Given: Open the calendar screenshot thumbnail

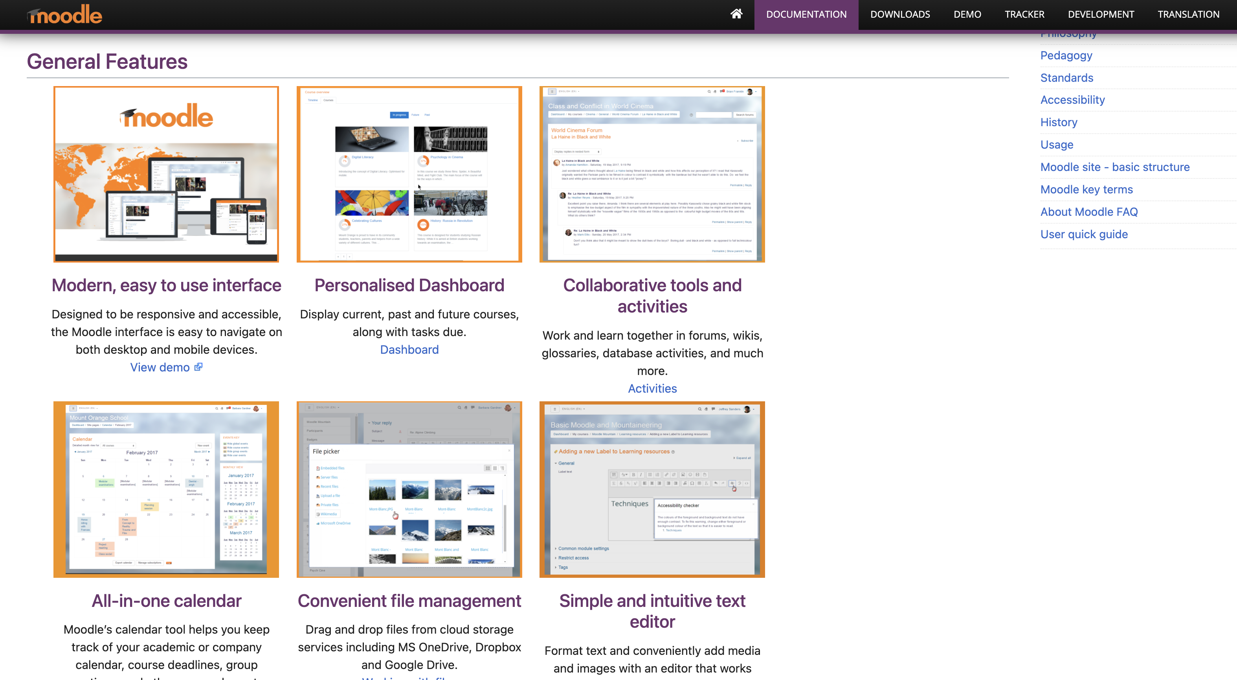Looking at the screenshot, I should coord(166,489).
